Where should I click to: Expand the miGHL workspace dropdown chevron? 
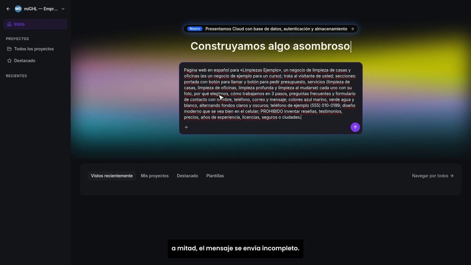coord(63,9)
